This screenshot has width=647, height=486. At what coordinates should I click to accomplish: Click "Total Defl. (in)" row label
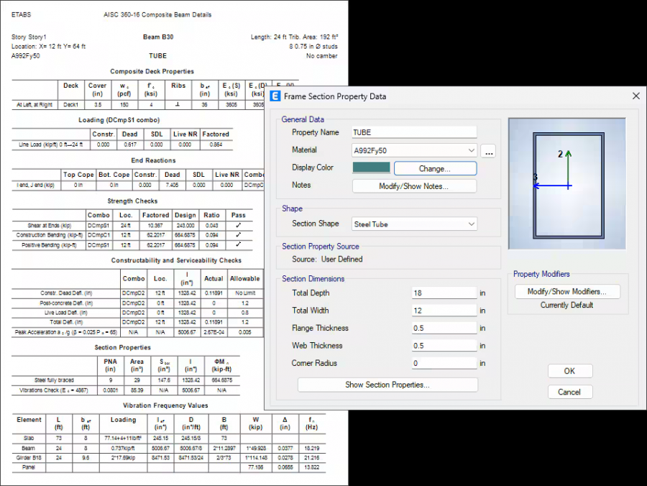pos(66,322)
